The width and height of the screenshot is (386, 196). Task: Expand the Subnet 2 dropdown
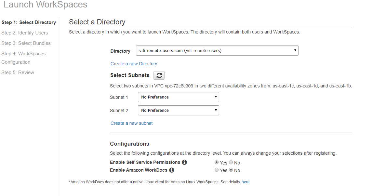(178, 111)
